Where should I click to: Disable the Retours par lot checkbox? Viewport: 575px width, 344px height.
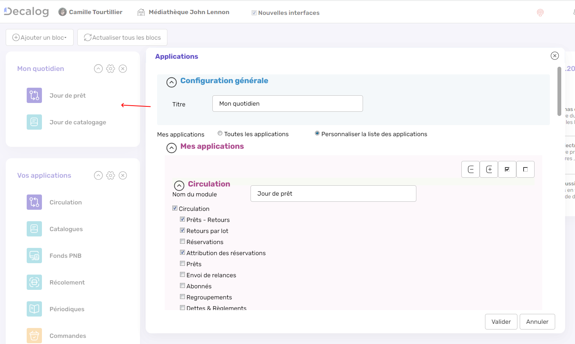click(182, 230)
